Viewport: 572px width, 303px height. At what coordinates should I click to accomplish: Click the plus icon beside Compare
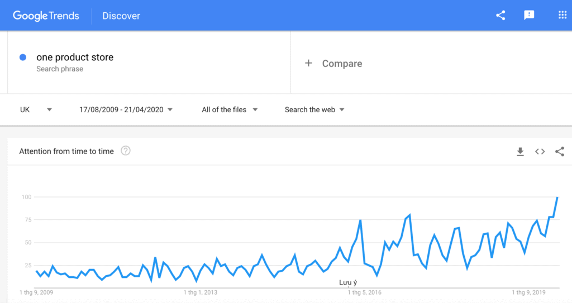click(308, 63)
